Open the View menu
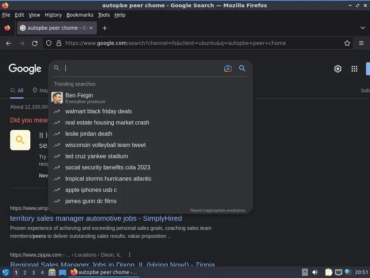Screen dimensions: 370x278 pos(34,15)
